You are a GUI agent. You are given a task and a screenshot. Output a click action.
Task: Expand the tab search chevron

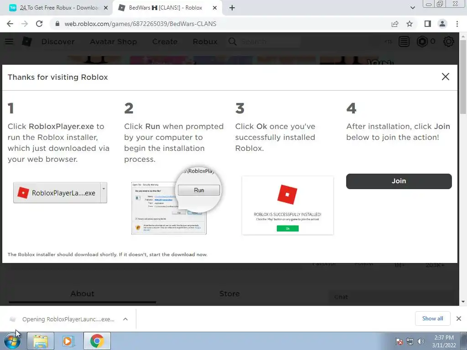pyautogui.click(x=412, y=8)
